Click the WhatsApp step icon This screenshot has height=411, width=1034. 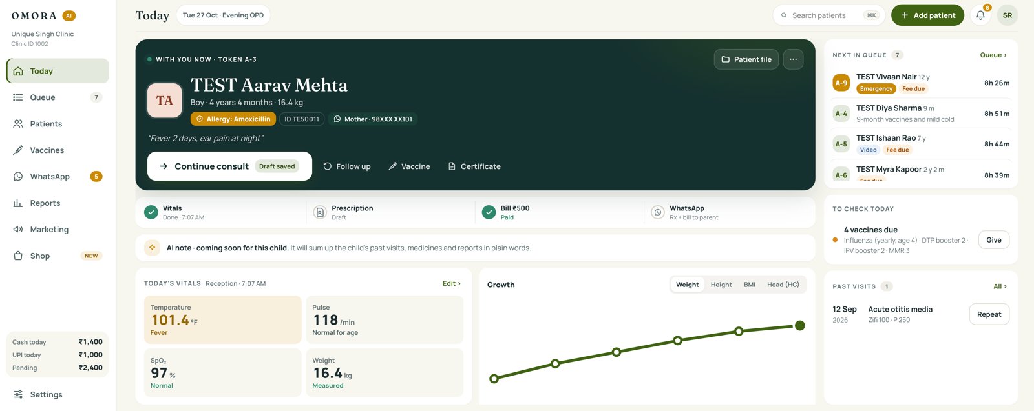point(658,212)
